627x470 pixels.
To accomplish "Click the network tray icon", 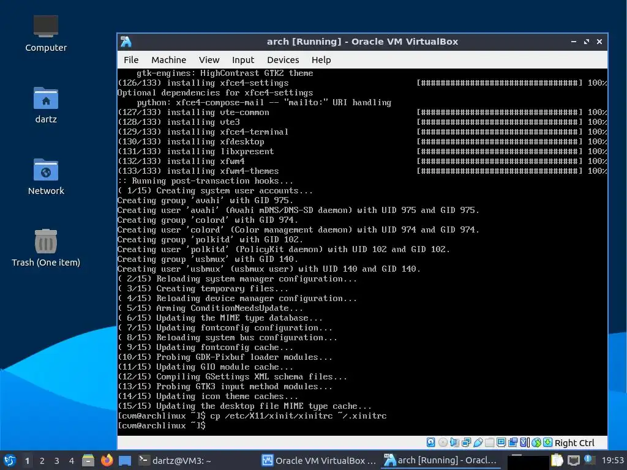I will pos(573,461).
